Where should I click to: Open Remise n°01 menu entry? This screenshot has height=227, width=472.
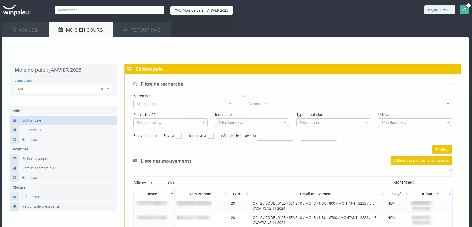point(63,130)
